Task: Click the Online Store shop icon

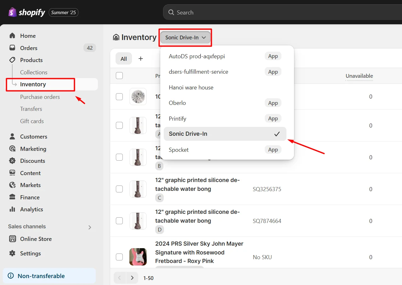Action: coord(12,239)
